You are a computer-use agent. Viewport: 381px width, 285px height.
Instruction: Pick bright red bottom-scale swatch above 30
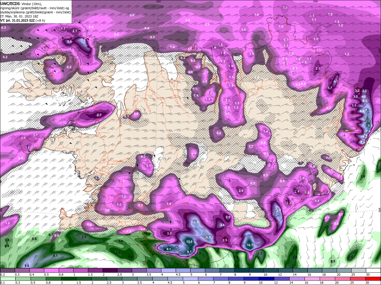[373, 279]
